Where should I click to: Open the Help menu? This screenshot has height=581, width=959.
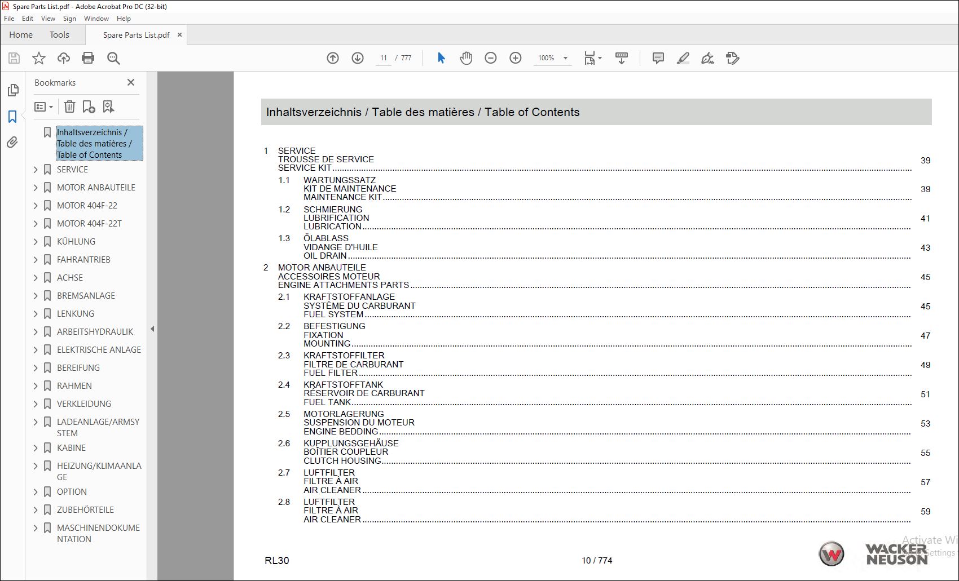point(124,19)
